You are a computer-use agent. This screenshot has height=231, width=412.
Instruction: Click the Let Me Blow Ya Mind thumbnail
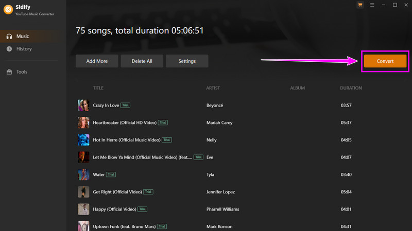(x=83, y=157)
